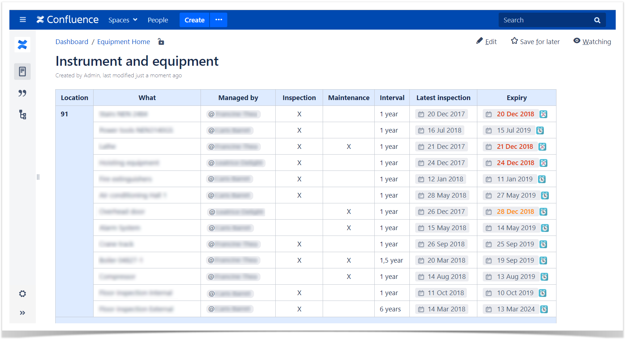628x341 pixels.
Task: Click reminder clock beside 15 Jul 2019
Action: pos(540,130)
